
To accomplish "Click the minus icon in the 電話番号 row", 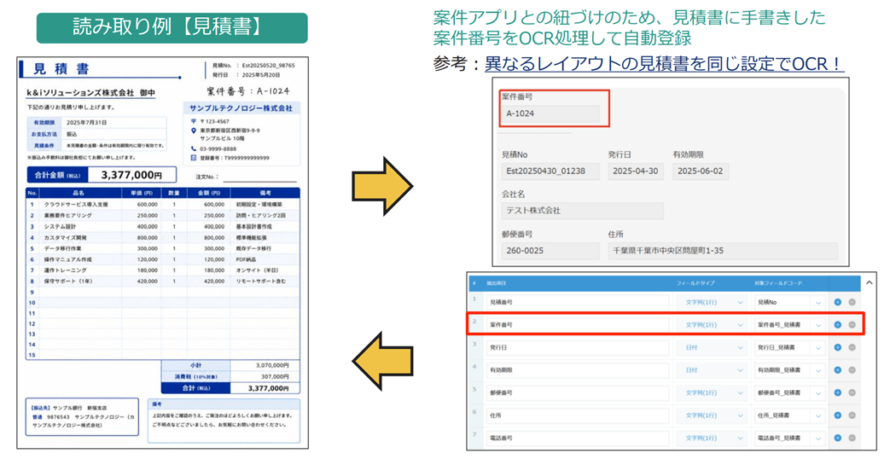I will [852, 438].
